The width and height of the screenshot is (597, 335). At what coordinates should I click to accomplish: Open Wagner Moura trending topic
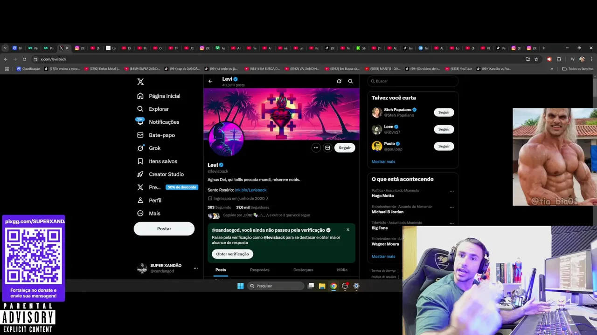pos(385,244)
